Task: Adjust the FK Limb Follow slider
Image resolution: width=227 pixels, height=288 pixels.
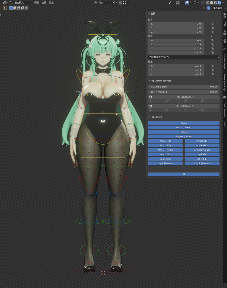Action: (183, 87)
